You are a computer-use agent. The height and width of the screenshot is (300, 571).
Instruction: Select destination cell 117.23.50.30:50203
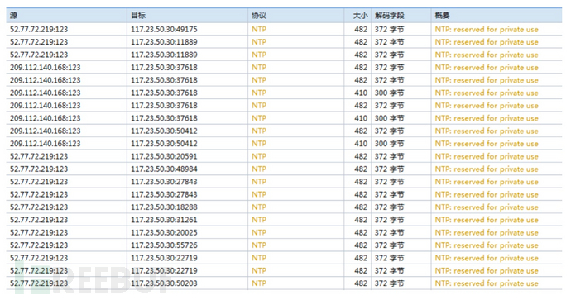(164, 283)
